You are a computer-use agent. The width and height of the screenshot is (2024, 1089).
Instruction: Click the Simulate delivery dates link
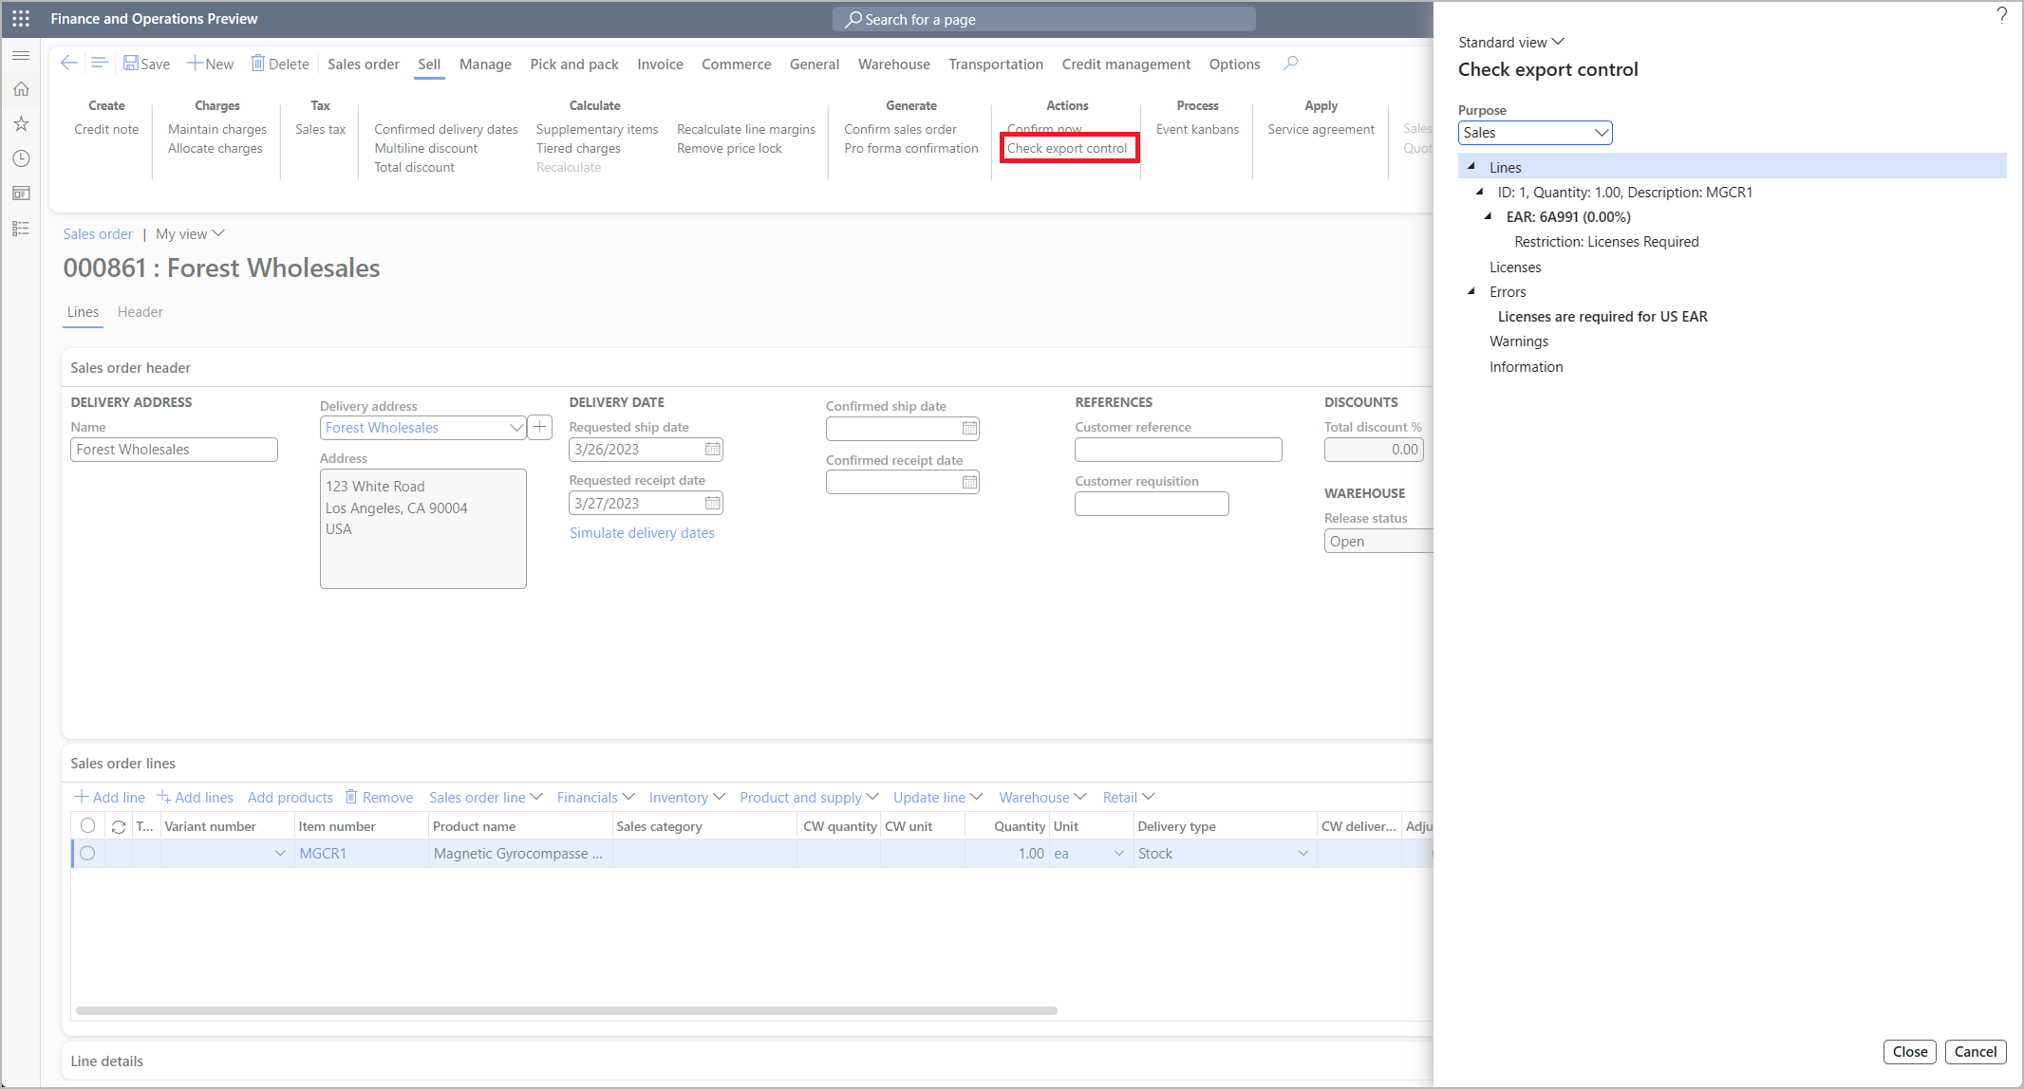coord(642,532)
